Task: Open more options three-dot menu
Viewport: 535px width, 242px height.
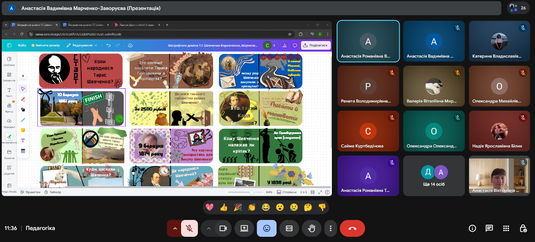Action: click(331, 228)
